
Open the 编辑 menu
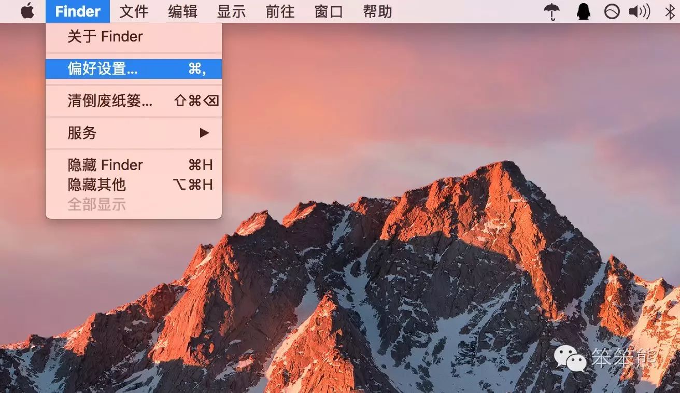click(182, 11)
